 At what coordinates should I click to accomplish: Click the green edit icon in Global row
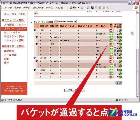pos(120,58)
